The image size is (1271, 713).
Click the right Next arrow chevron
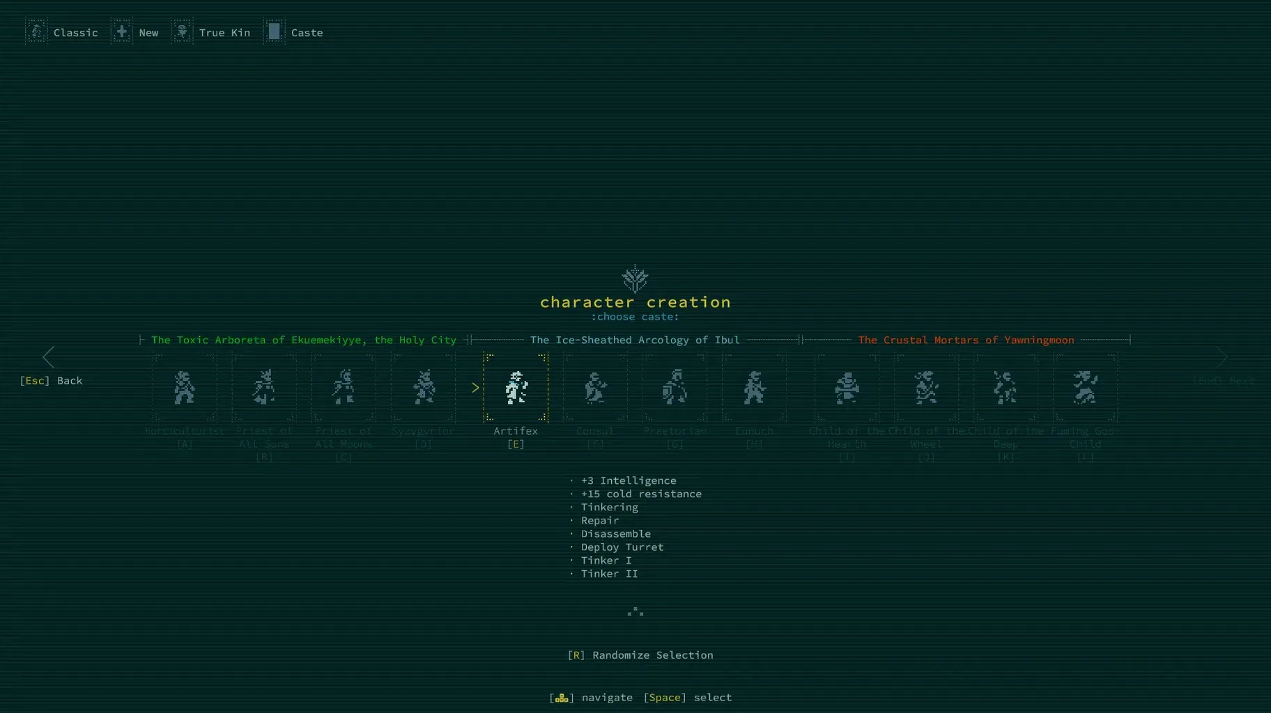tap(1222, 357)
